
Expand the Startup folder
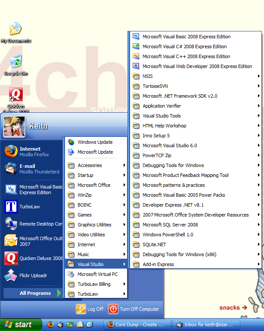point(96,175)
